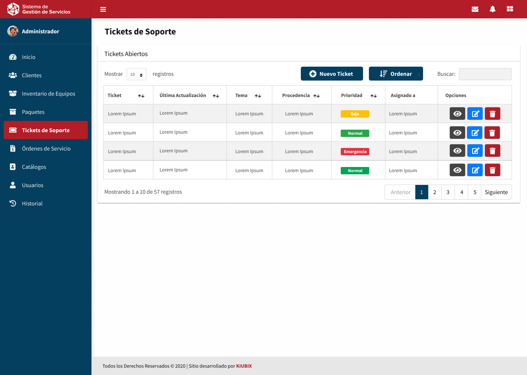This screenshot has width=527, height=375.
Task: Delete the Emergencia priority ticket
Action: (492, 151)
